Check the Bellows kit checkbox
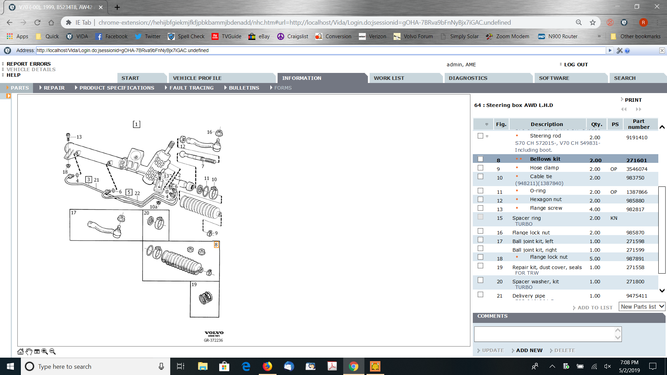The width and height of the screenshot is (667, 375). [x=480, y=159]
